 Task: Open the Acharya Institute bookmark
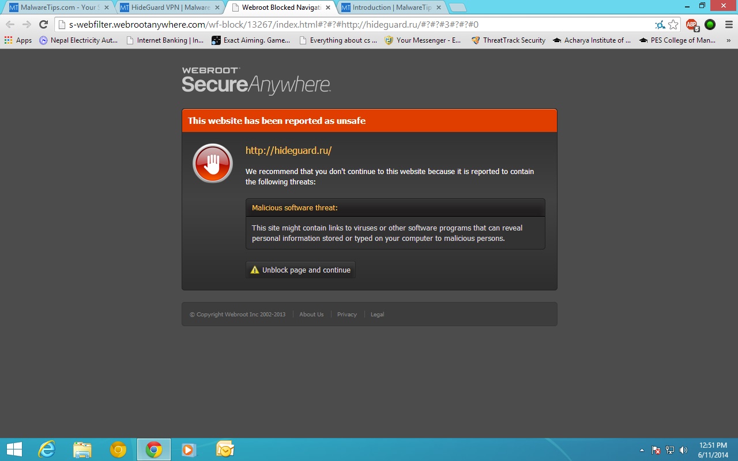coord(592,40)
